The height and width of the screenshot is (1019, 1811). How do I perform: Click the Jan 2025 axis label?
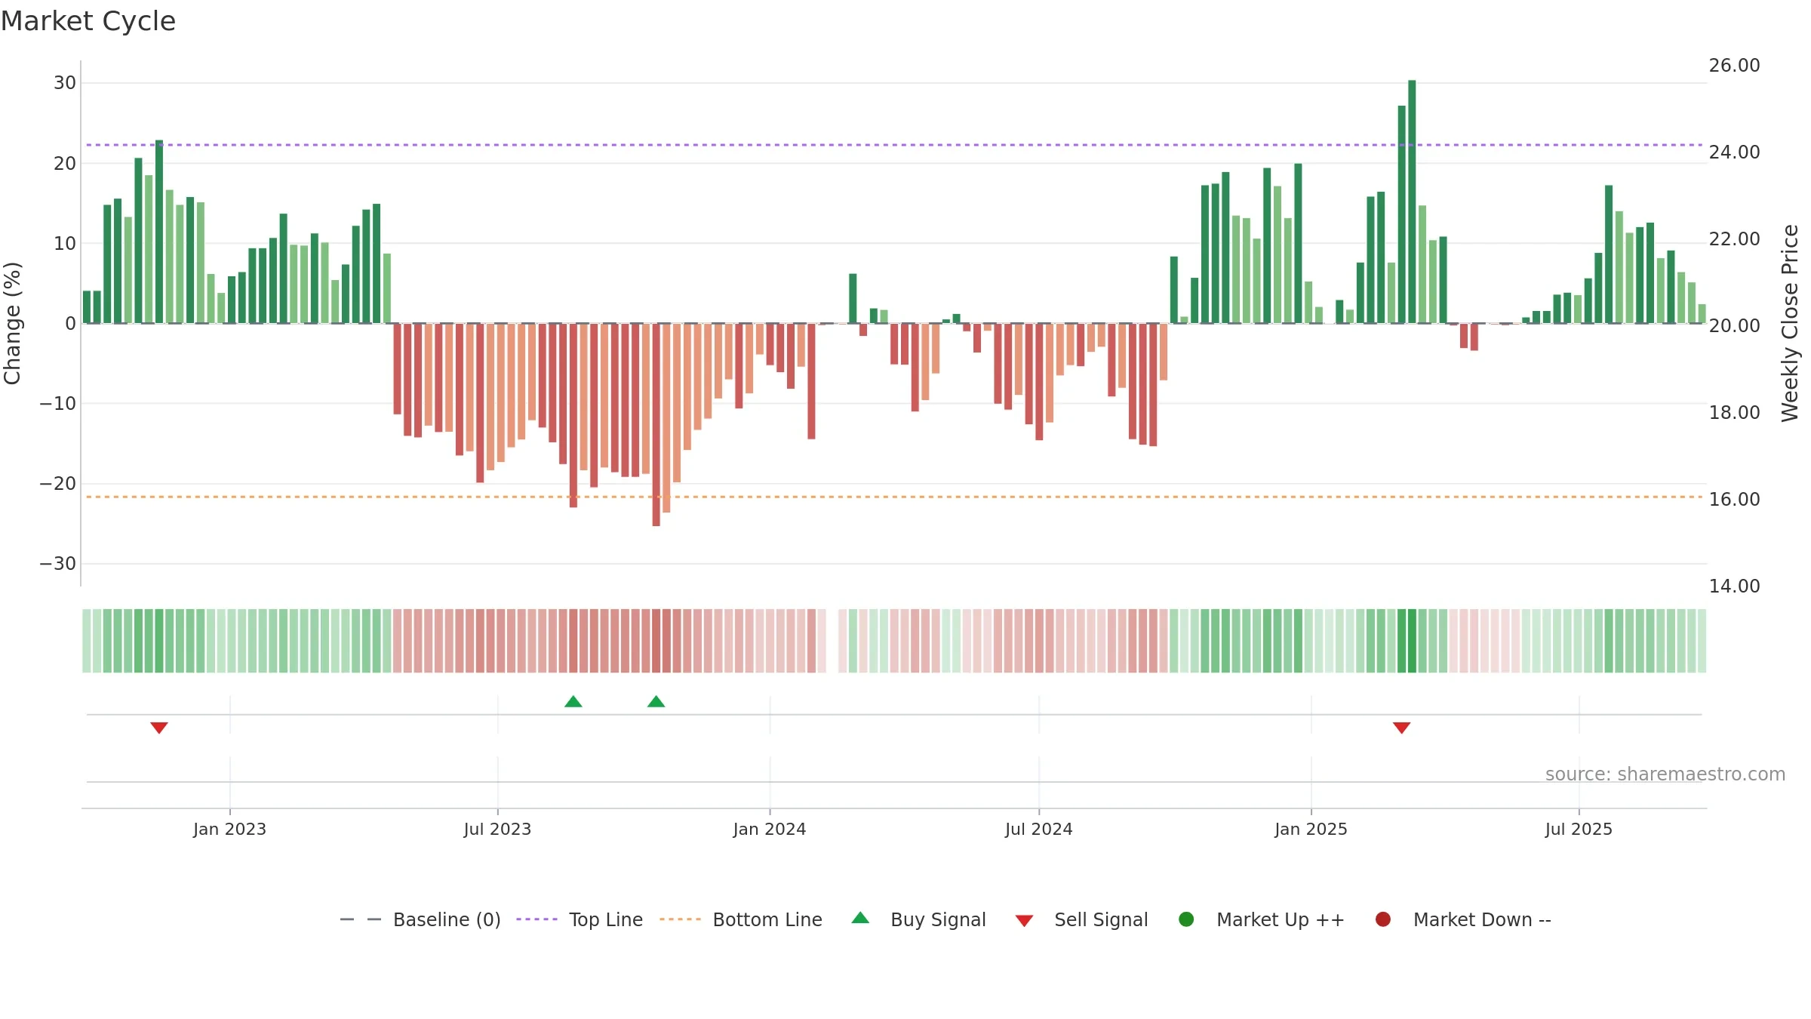tap(1311, 829)
